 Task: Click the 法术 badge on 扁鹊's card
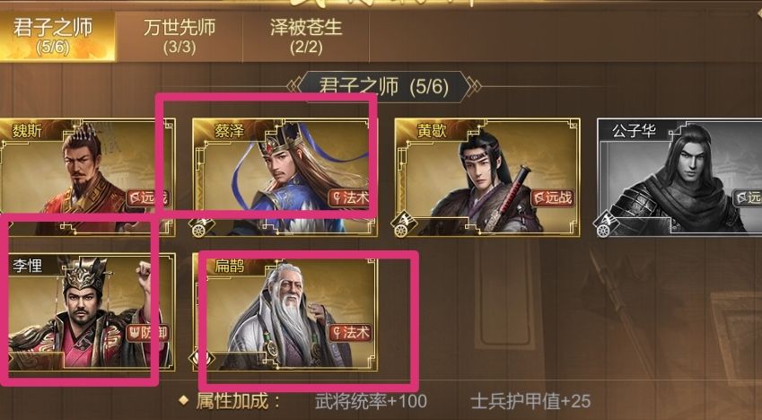[350, 333]
